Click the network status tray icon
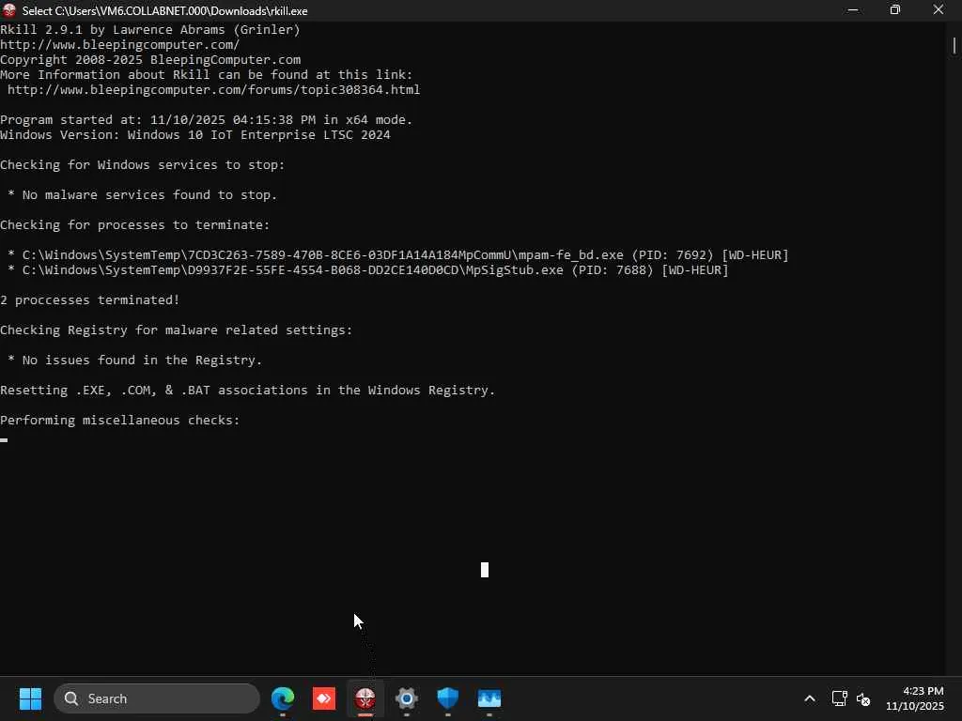 (839, 698)
